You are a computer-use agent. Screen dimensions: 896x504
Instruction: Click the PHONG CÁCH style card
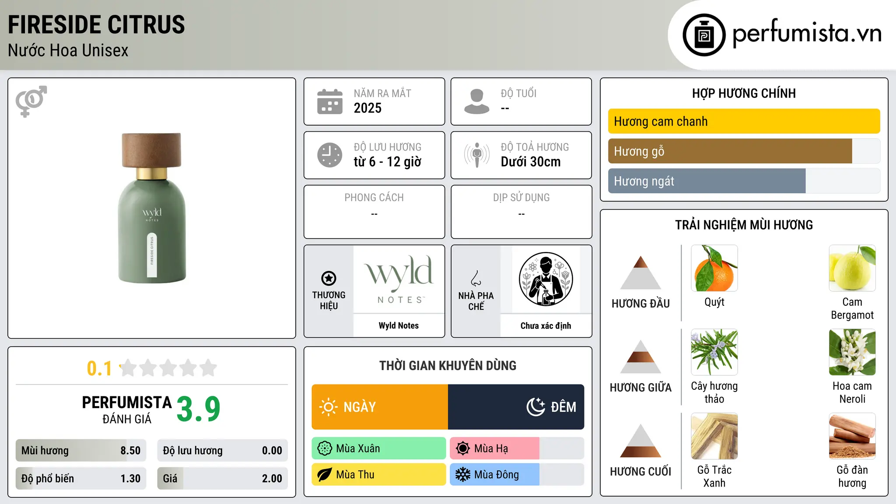coord(374,212)
